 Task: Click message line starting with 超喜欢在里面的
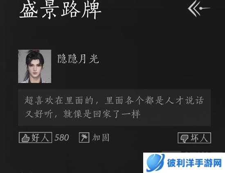point(114,100)
